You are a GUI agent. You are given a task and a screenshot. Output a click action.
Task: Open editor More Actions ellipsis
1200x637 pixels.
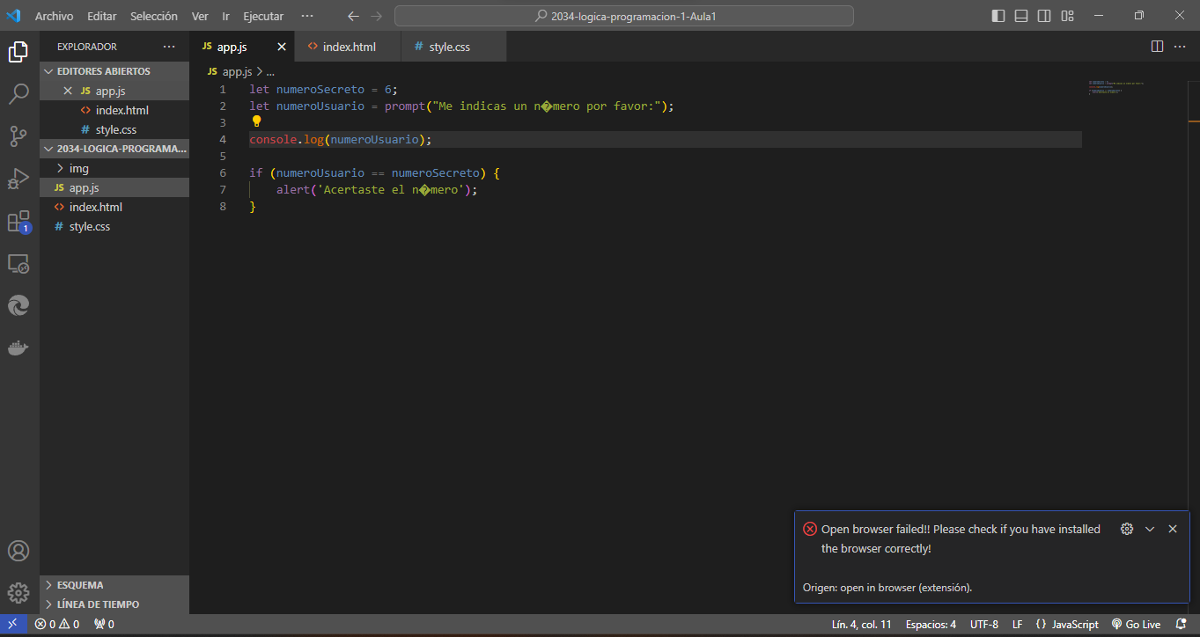pos(1181,47)
